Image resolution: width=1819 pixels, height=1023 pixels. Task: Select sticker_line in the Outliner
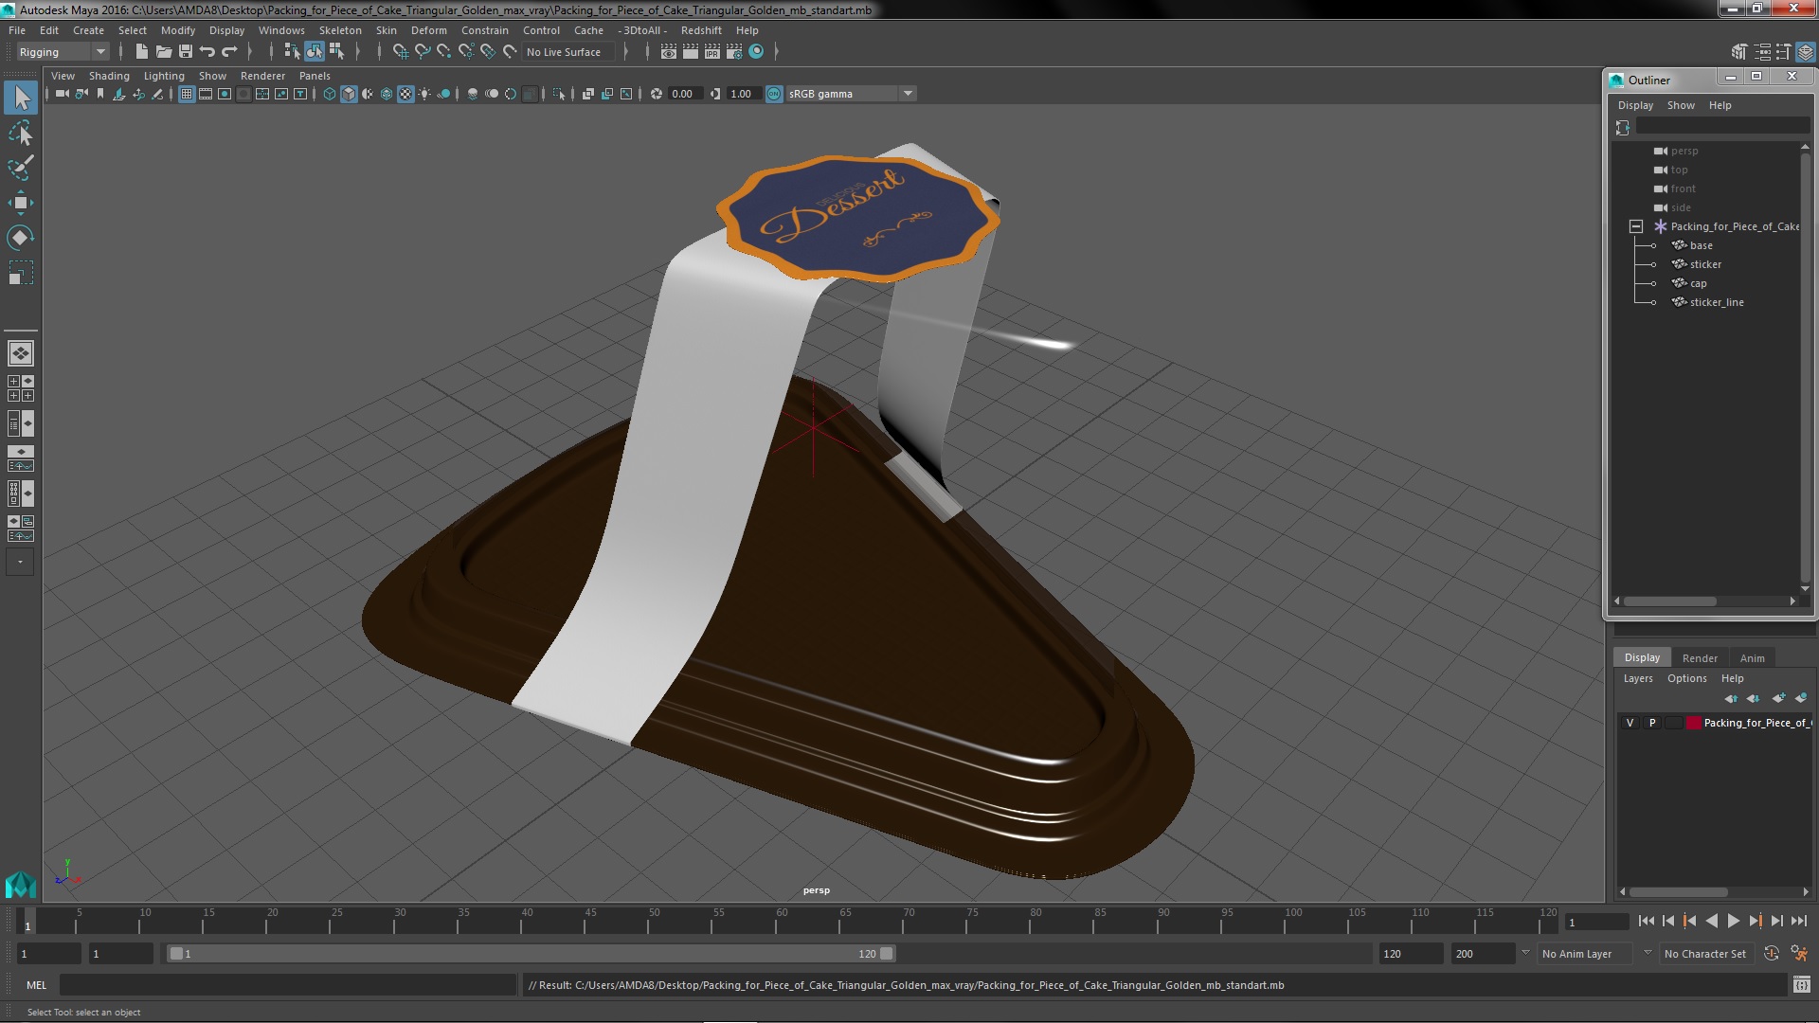click(1716, 302)
